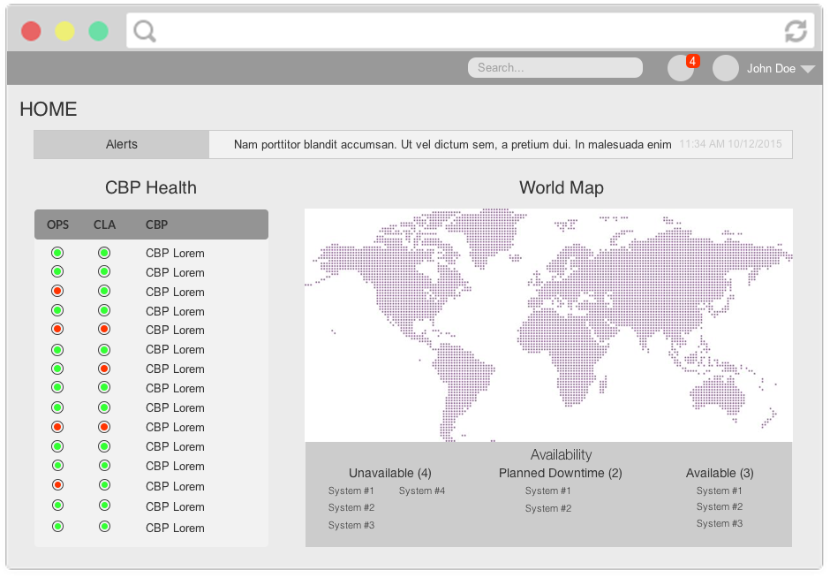Click the alert timestamp 11:34 AM 10/12/2015
The height and width of the screenshot is (578, 830).
tap(730, 144)
